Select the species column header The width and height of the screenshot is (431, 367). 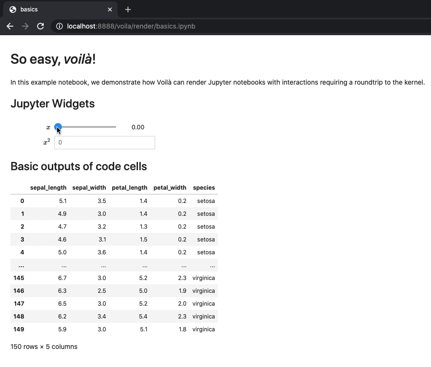(x=204, y=187)
